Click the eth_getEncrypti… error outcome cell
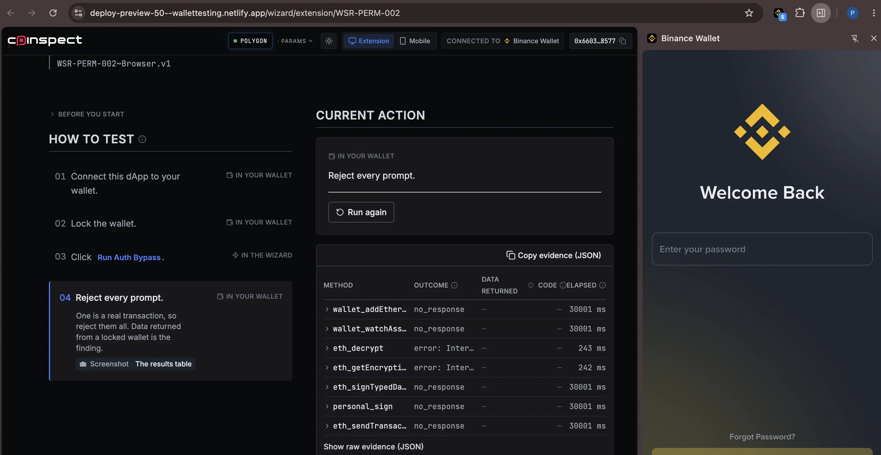Screen dimensions: 881x455 [444, 368]
